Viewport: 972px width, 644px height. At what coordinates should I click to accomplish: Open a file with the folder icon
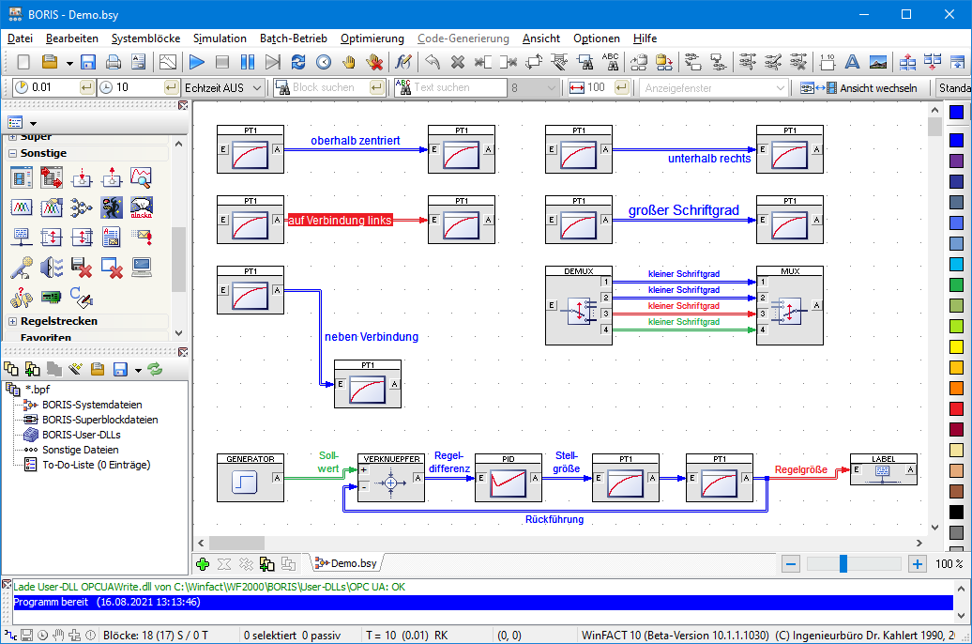[x=50, y=62]
